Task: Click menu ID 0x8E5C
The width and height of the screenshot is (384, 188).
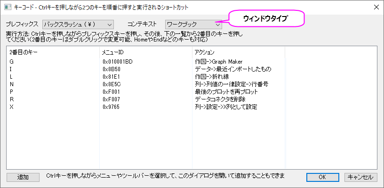Action: pos(112,84)
